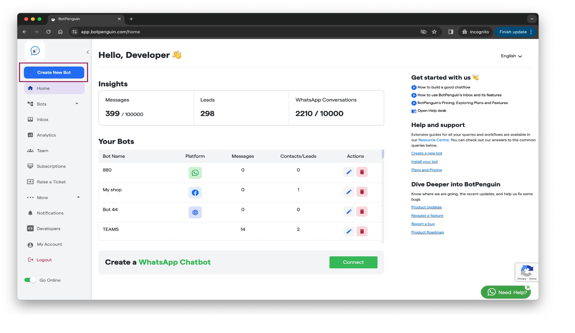Click the Request a feature link

pos(427,216)
